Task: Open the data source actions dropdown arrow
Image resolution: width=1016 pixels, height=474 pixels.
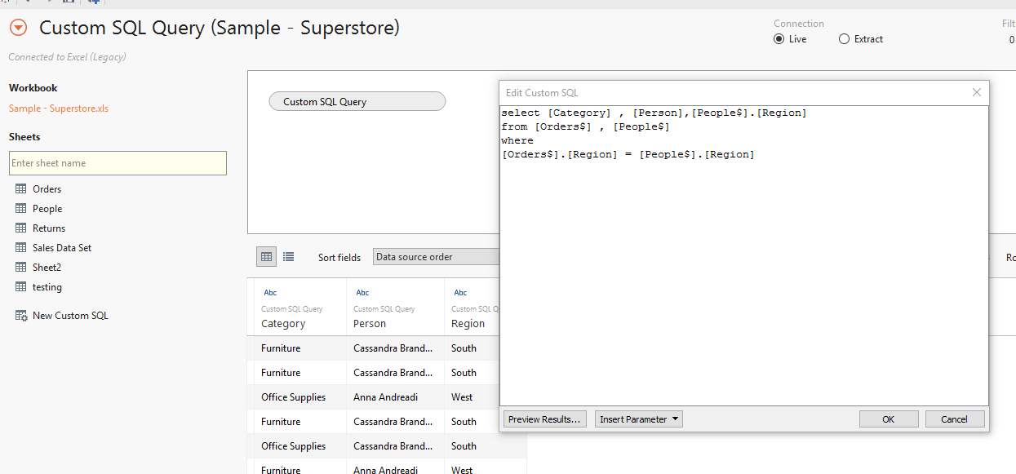Action: click(17, 27)
